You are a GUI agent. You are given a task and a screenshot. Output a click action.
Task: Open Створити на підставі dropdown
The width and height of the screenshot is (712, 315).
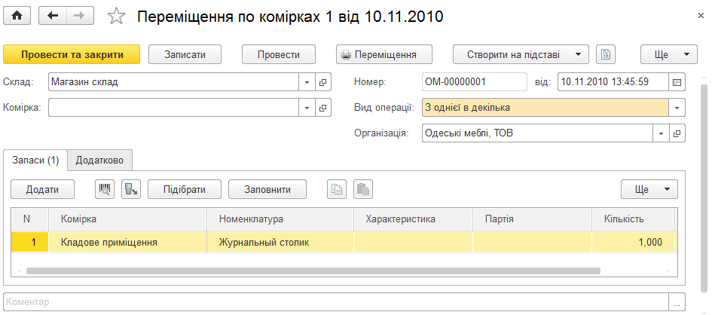tap(521, 54)
